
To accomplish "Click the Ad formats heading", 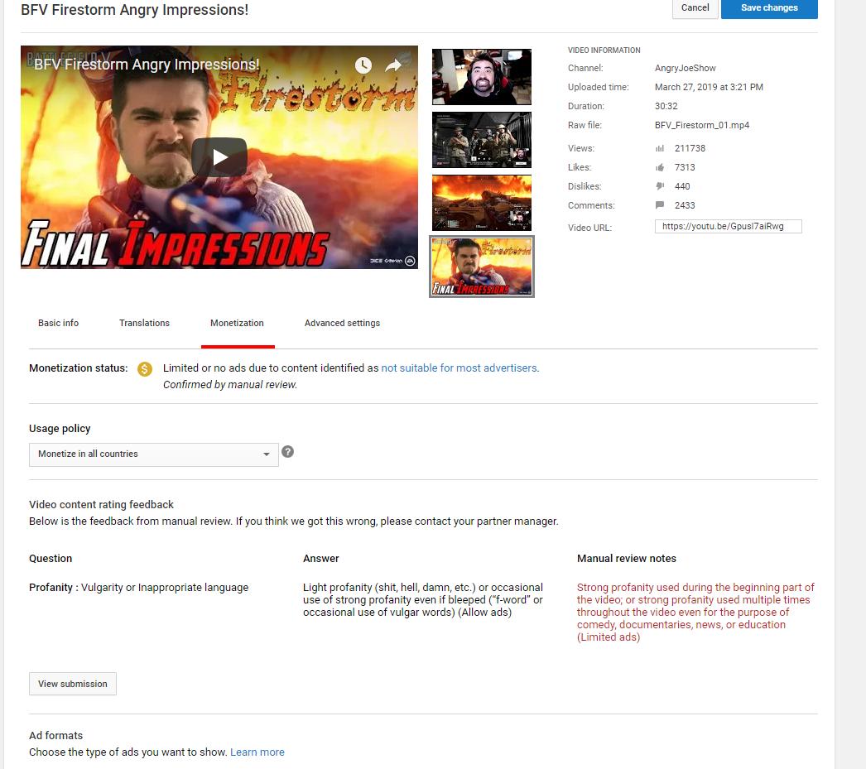I will [x=55, y=735].
